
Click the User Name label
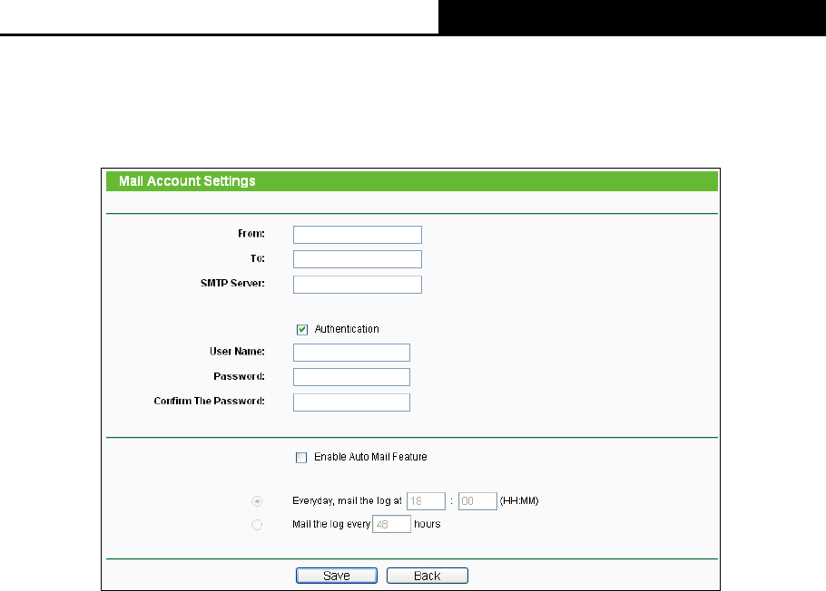coord(237,352)
